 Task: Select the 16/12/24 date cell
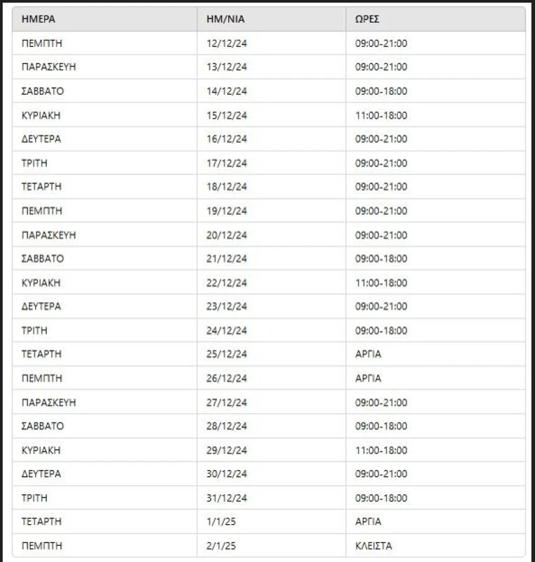(227, 139)
